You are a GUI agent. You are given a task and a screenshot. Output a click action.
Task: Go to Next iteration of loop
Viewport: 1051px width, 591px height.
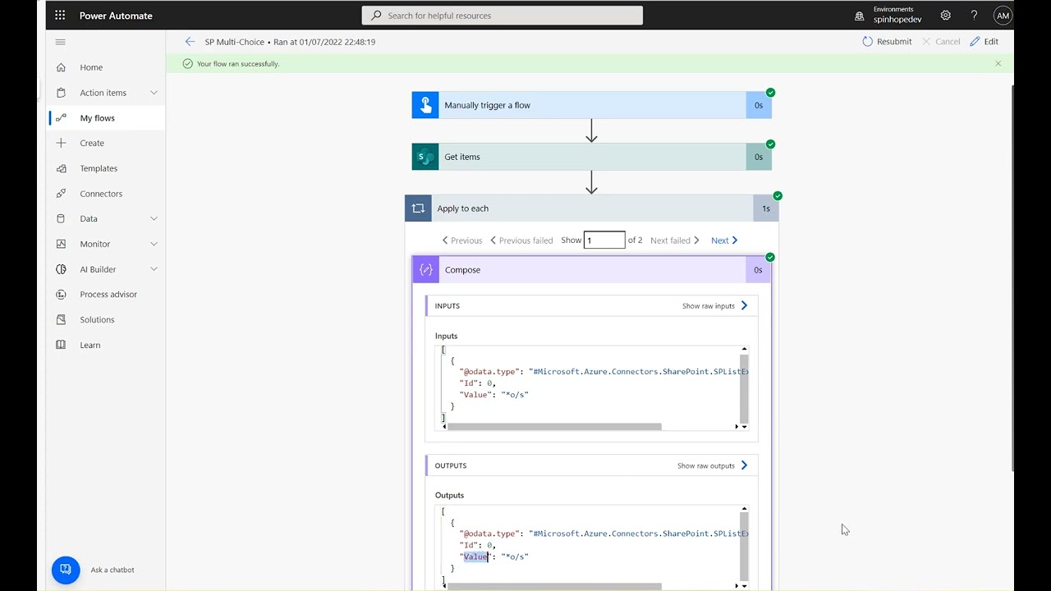pos(724,241)
